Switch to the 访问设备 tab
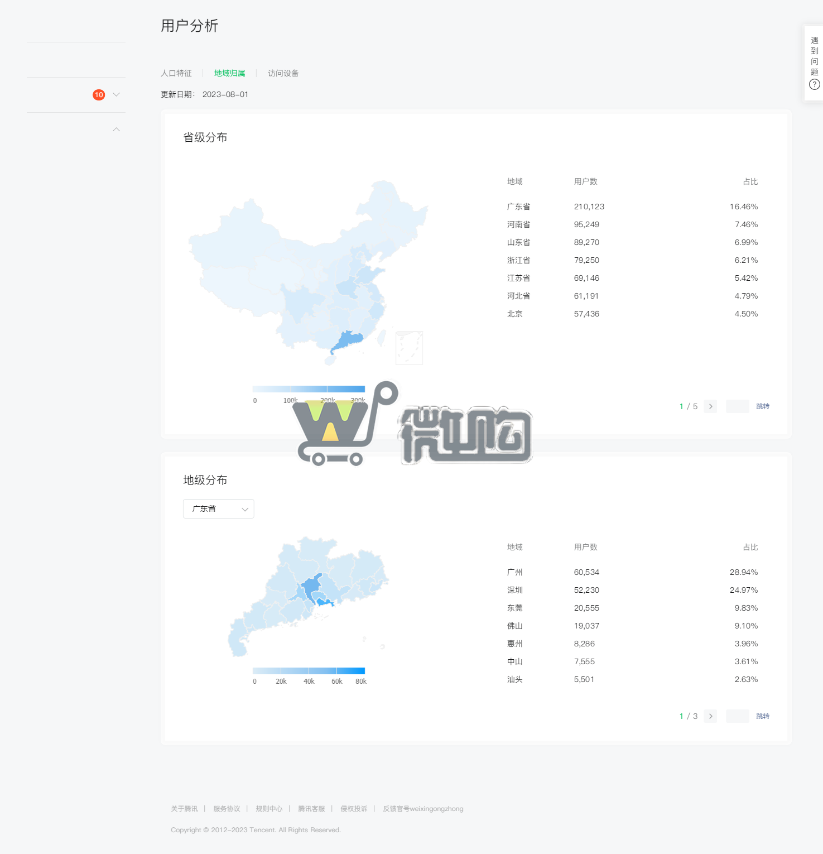Viewport: 823px width, 854px height. [282, 73]
